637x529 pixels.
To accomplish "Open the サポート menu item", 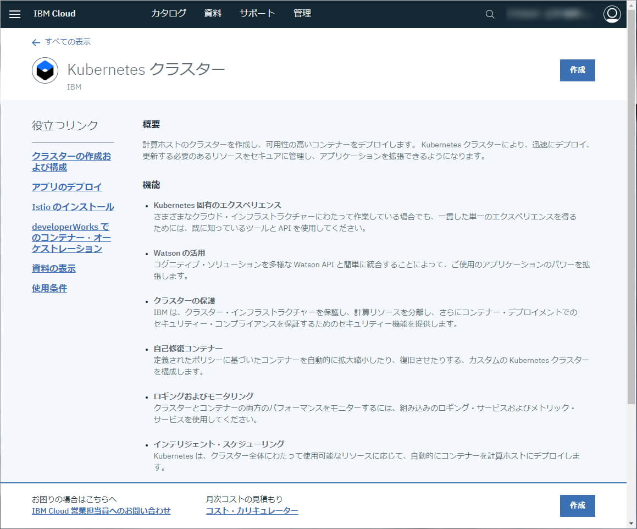I will [x=257, y=13].
